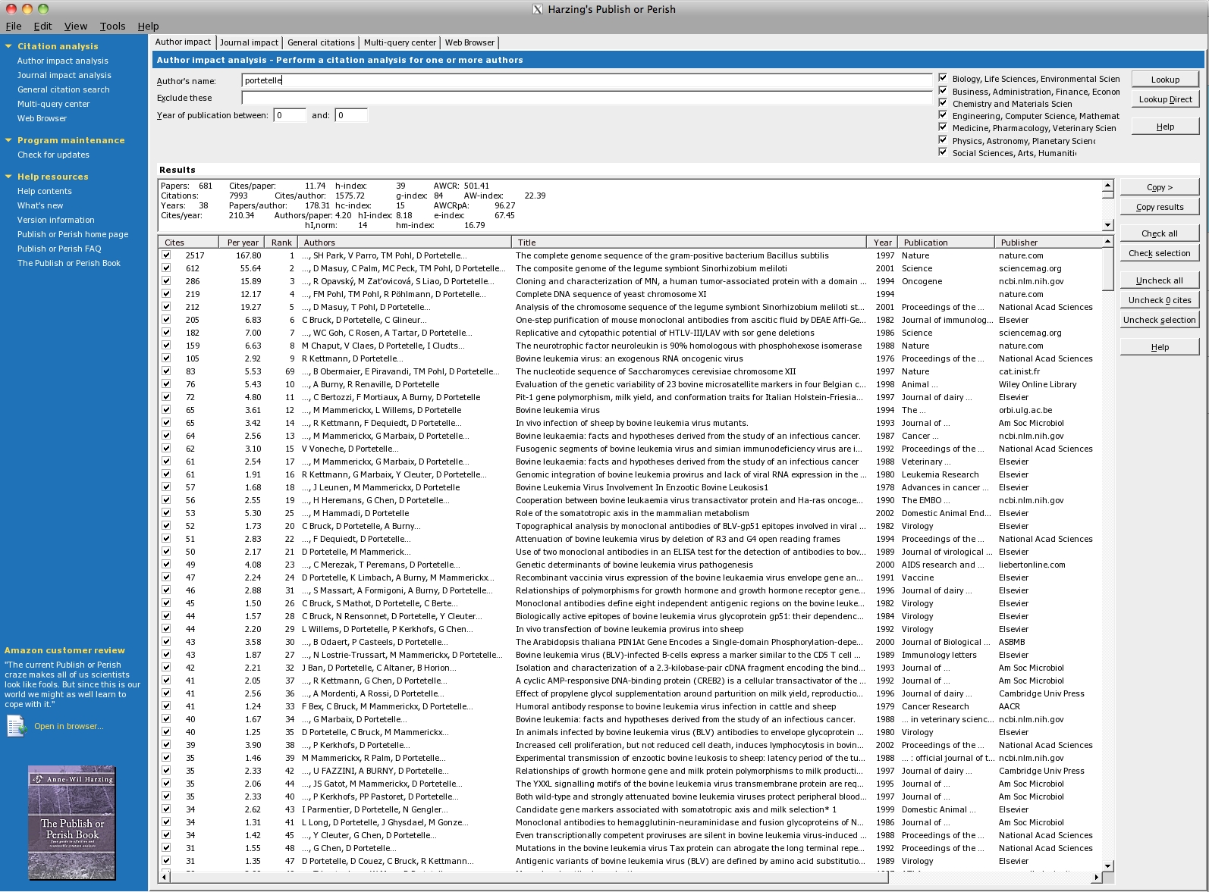Click the Exclude these input field

(x=586, y=98)
